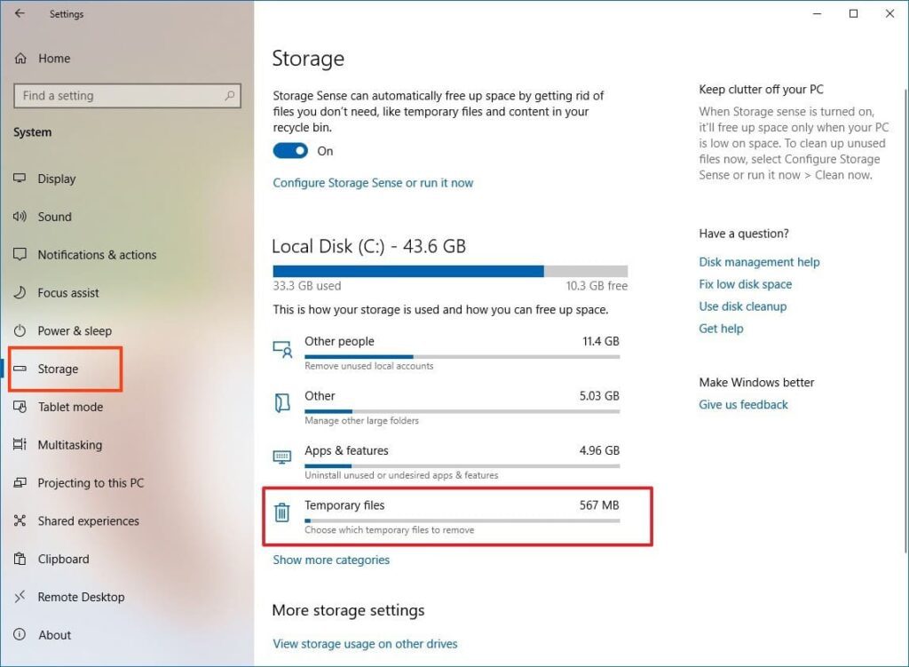Open Disk management help link
Screen dimensions: 909x667
tap(759, 262)
